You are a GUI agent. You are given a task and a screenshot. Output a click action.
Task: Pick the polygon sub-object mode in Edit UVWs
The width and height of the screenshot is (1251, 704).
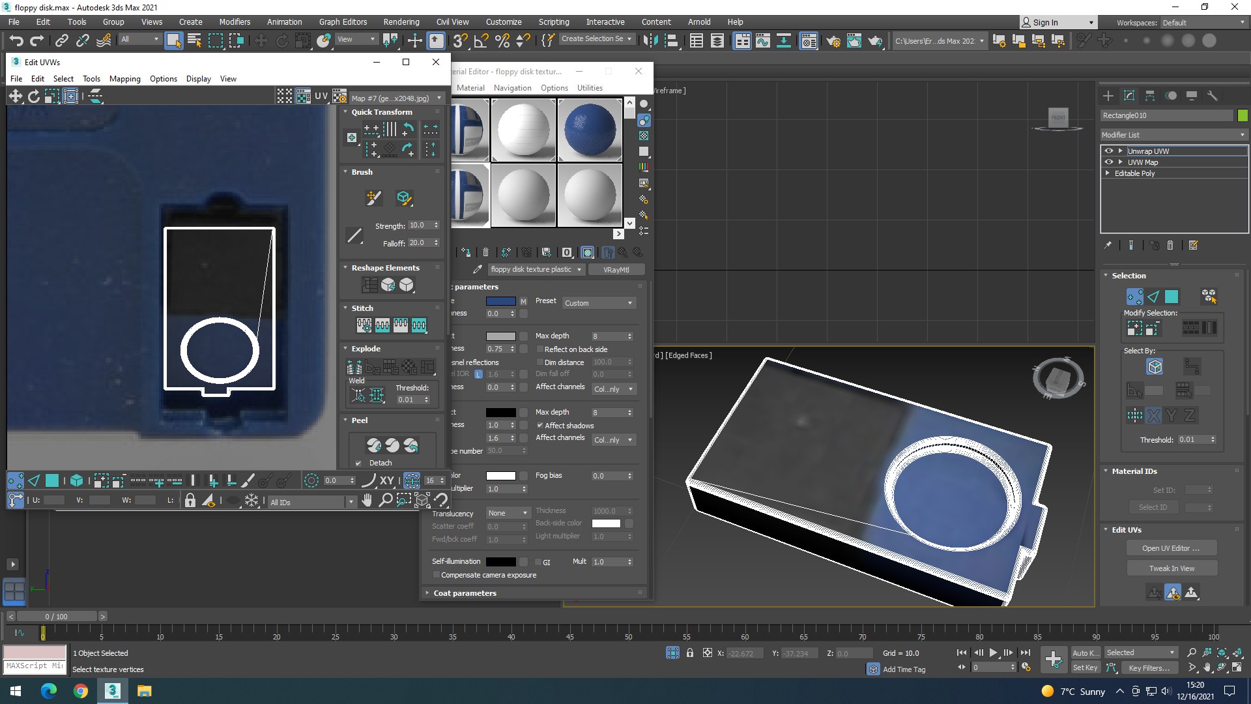tap(52, 481)
